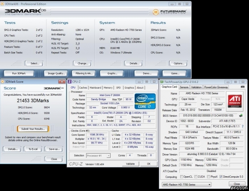Click the ATI Radeon logo in GPU-Z
Viewport: 249px width, 191px height.
235,101
